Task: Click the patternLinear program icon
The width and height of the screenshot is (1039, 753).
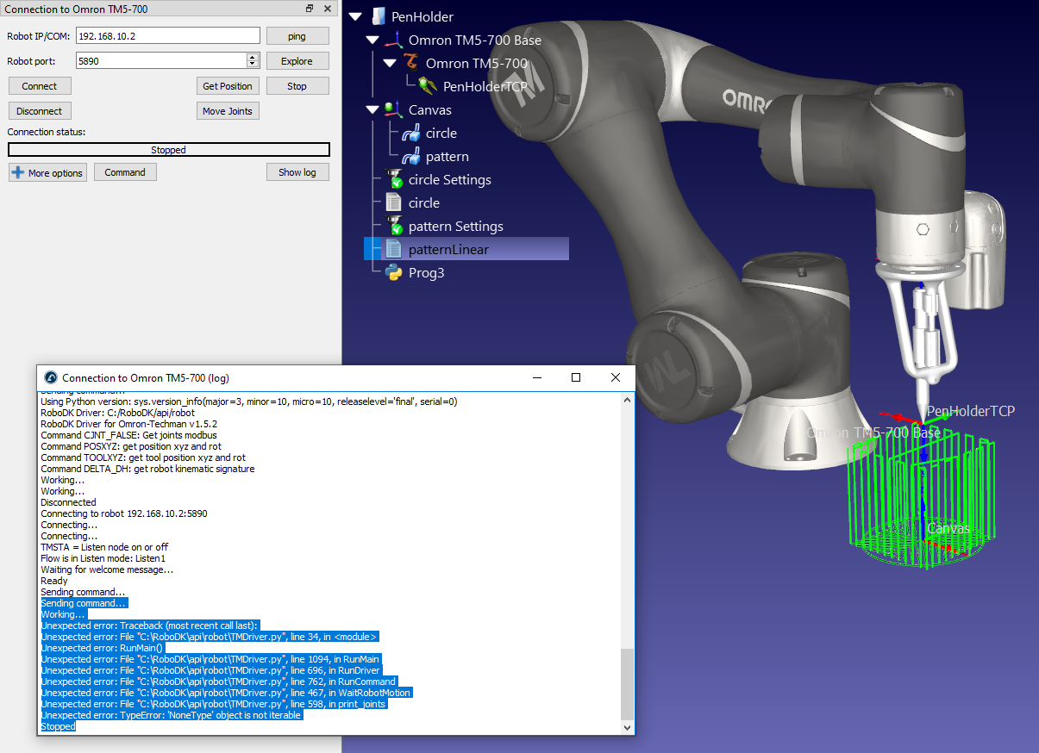Action: pyautogui.click(x=394, y=250)
